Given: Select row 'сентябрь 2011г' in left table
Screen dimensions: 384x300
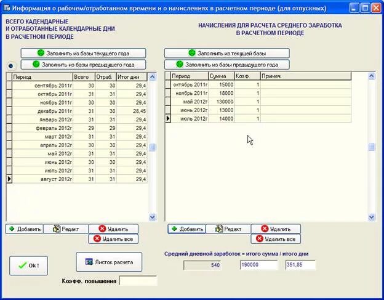Looking at the screenshot, I should click(x=77, y=86).
